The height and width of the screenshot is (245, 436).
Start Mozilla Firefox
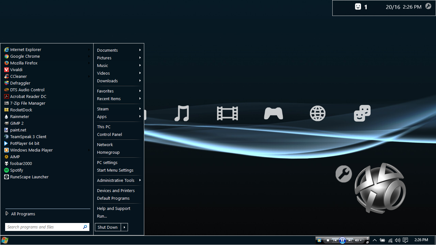point(47,63)
